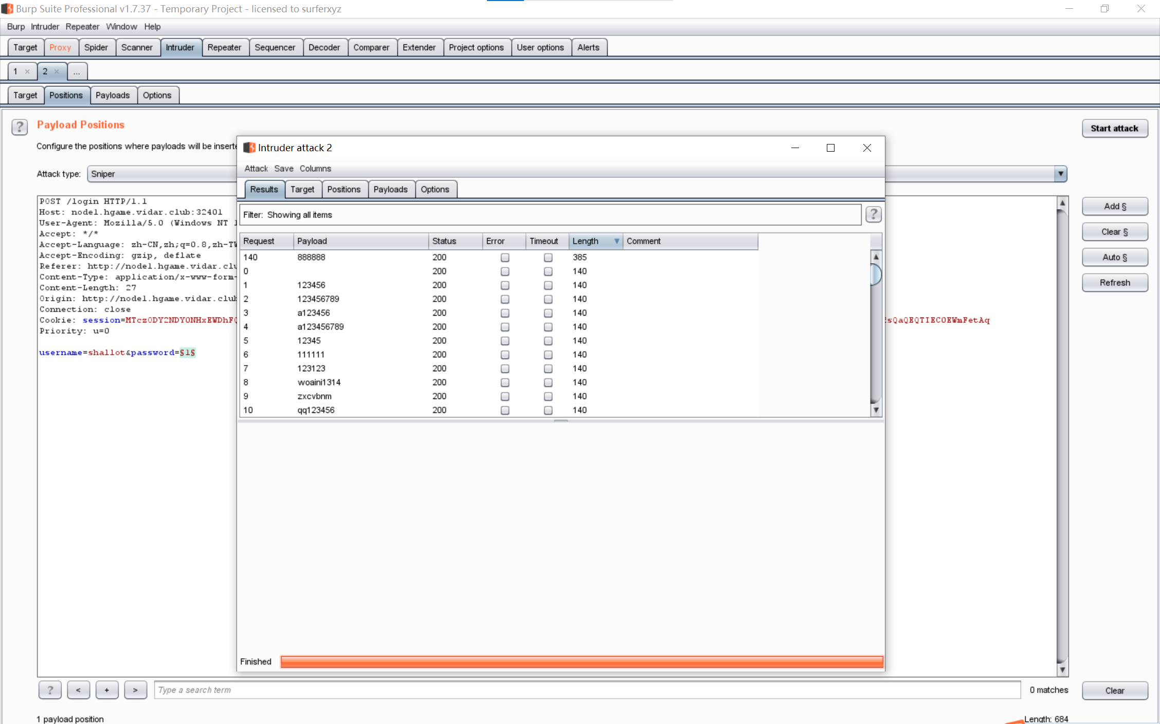Go to next search match arrow
This screenshot has height=724, width=1160.
135,690
